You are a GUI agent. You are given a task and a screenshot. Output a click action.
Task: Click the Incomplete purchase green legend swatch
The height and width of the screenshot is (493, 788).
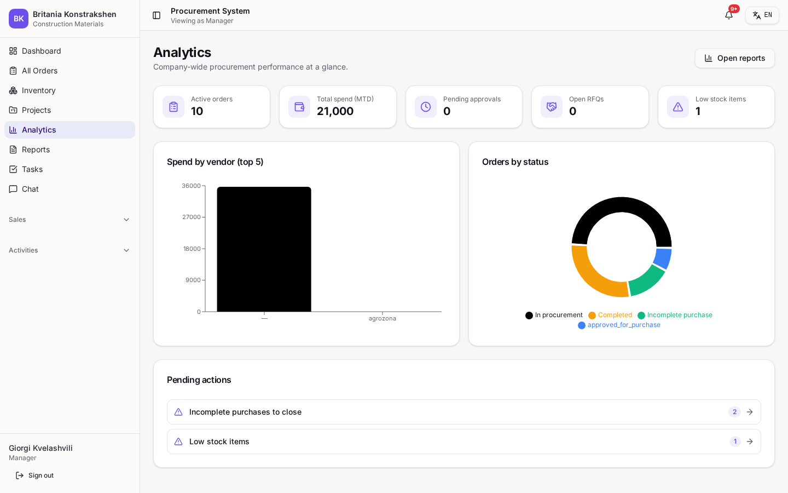point(641,316)
